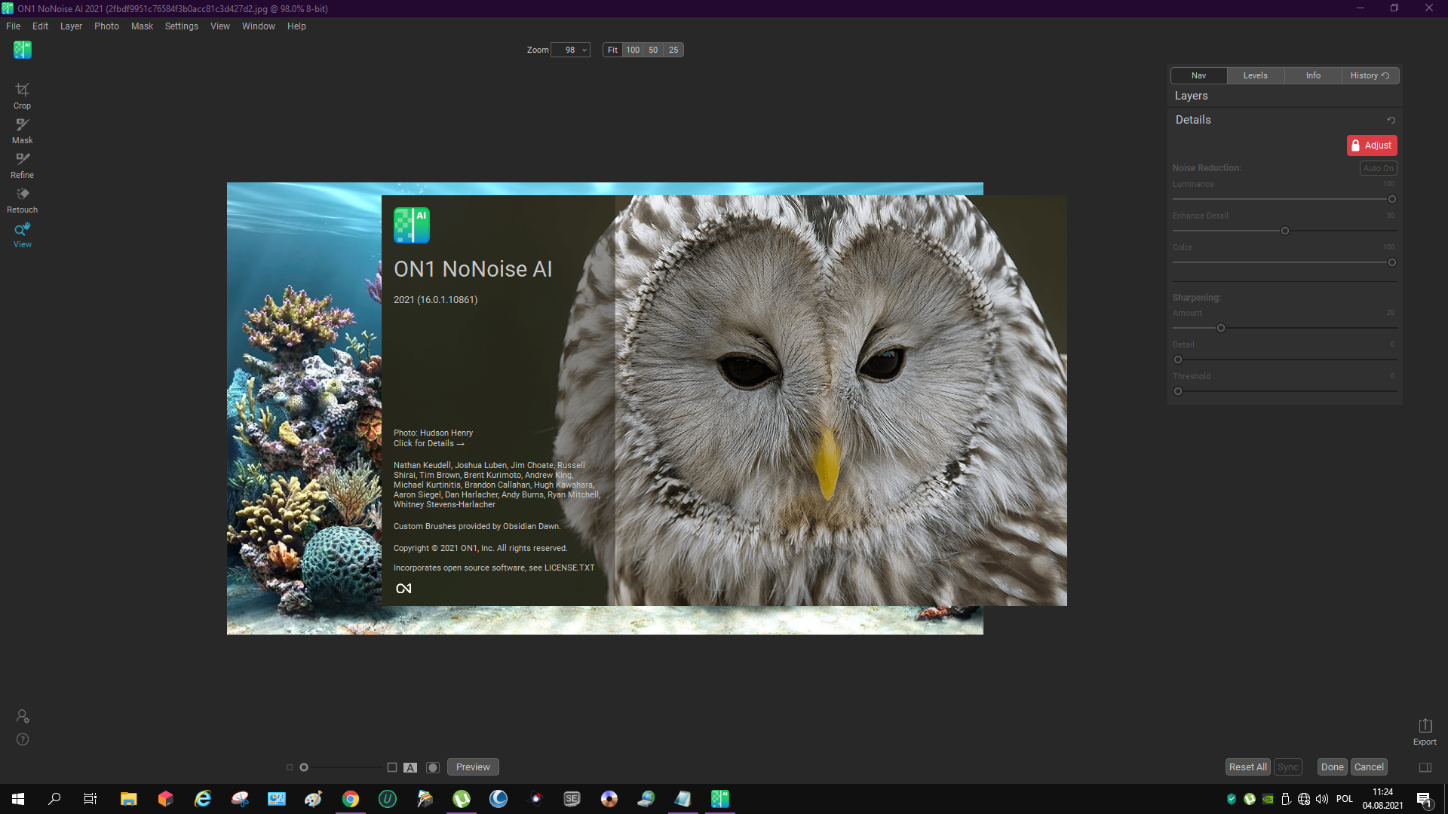Open the notification center icon

[x=1424, y=799]
